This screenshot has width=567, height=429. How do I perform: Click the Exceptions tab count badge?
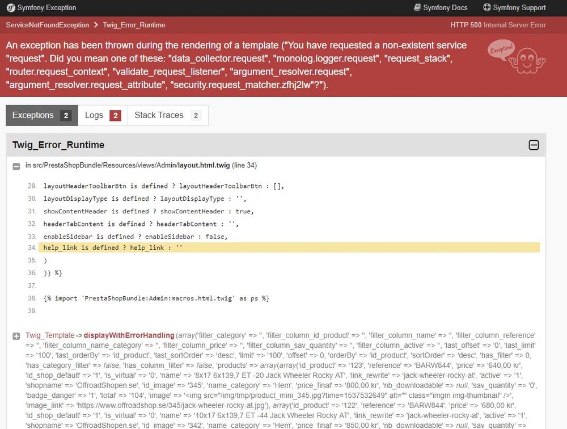[66, 116]
